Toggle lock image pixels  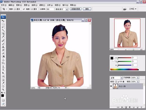pos(119,81)
